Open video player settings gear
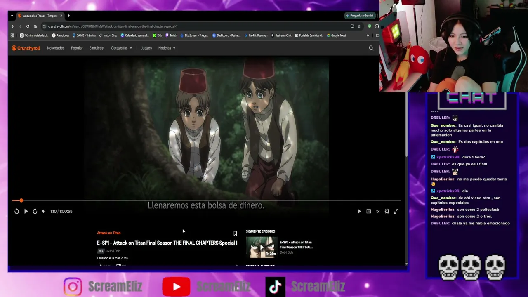The width and height of the screenshot is (528, 297). point(387,211)
